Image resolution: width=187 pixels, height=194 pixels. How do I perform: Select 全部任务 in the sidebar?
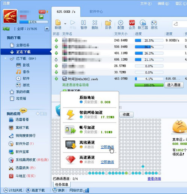tap(23, 45)
